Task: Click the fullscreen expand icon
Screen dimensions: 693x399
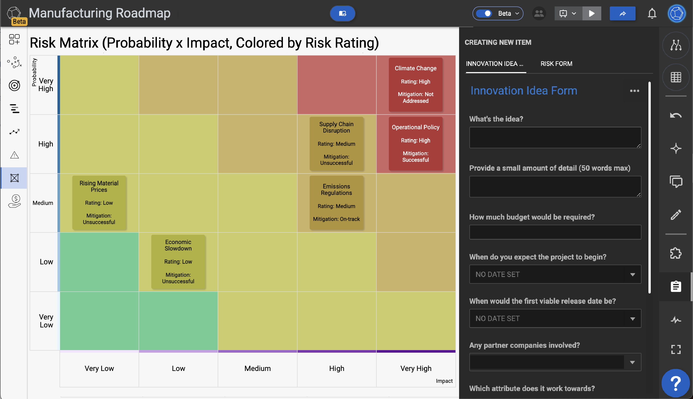Action: click(676, 349)
